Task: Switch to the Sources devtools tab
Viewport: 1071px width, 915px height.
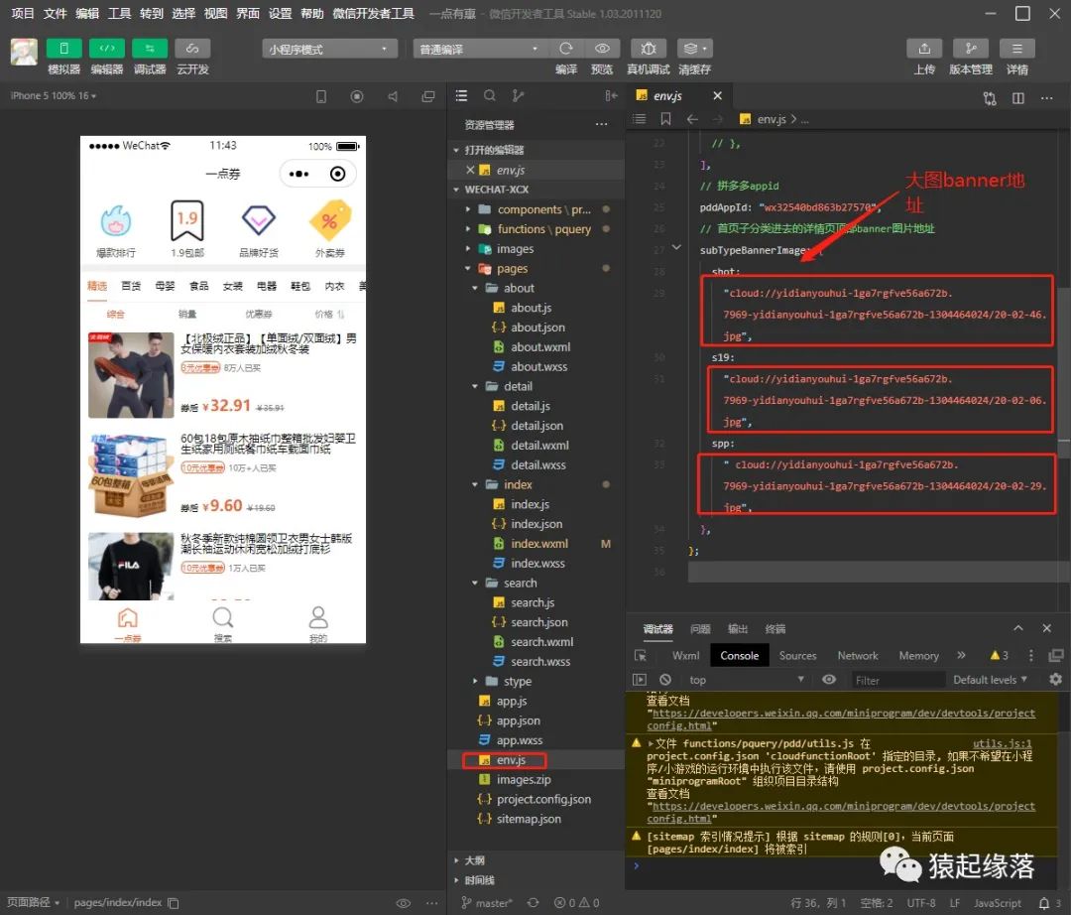Action: pyautogui.click(x=797, y=655)
